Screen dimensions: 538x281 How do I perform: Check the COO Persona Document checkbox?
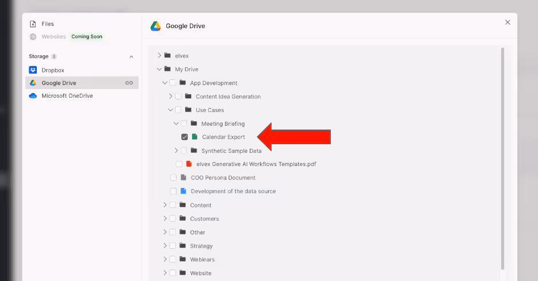click(173, 178)
